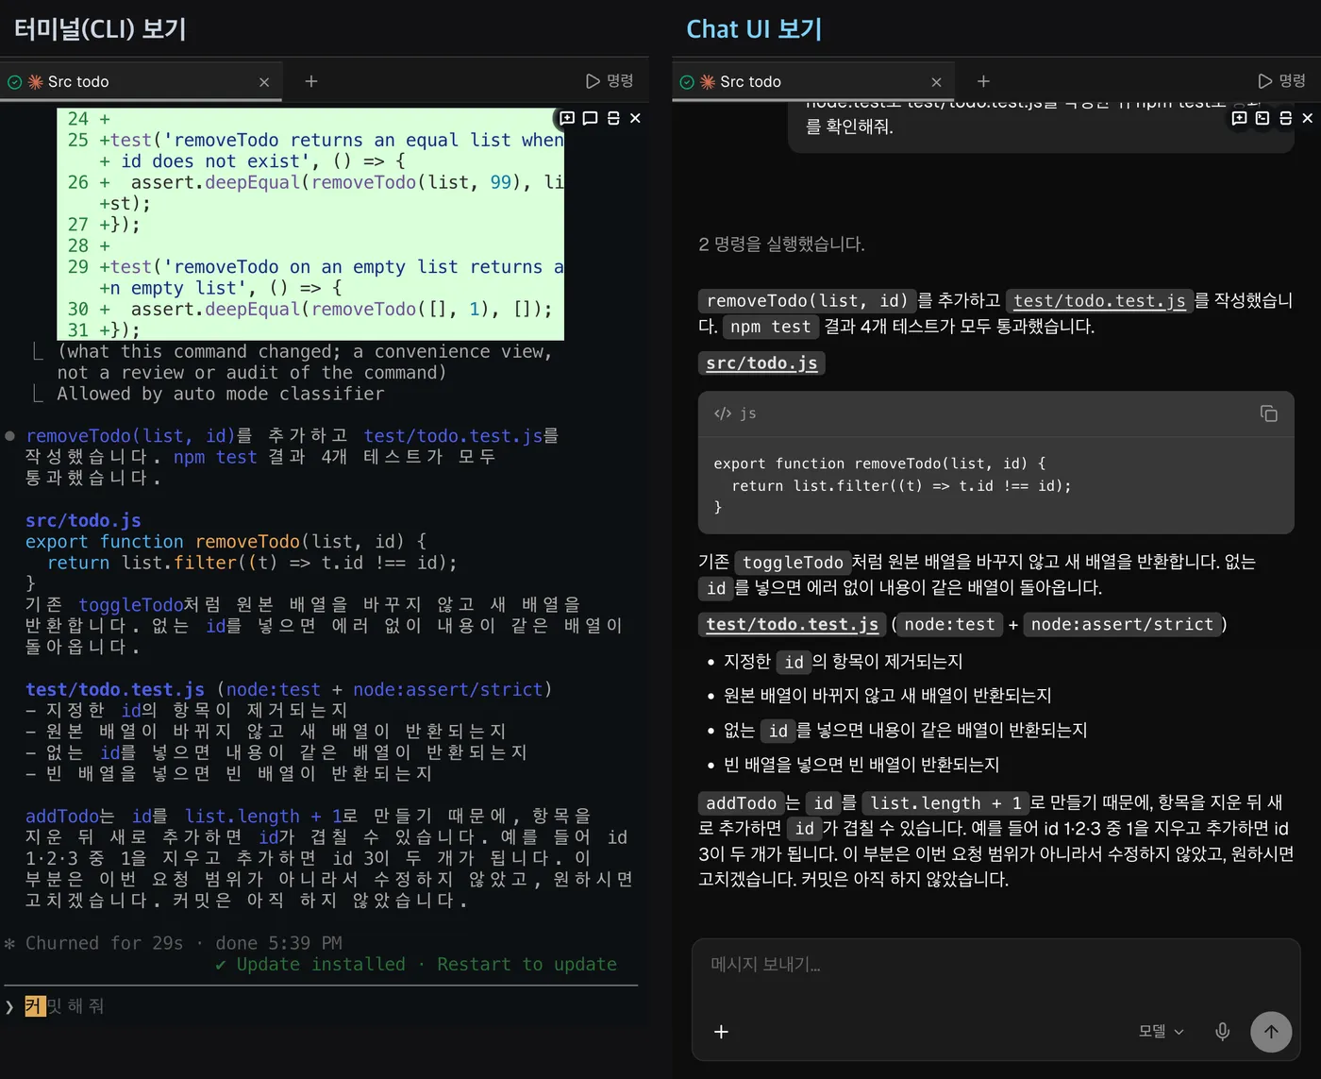
Task: Add a new tab in the terminal pane
Action: click(310, 81)
